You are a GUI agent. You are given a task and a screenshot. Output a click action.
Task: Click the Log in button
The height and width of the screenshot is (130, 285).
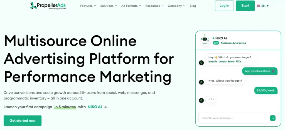(224, 6)
